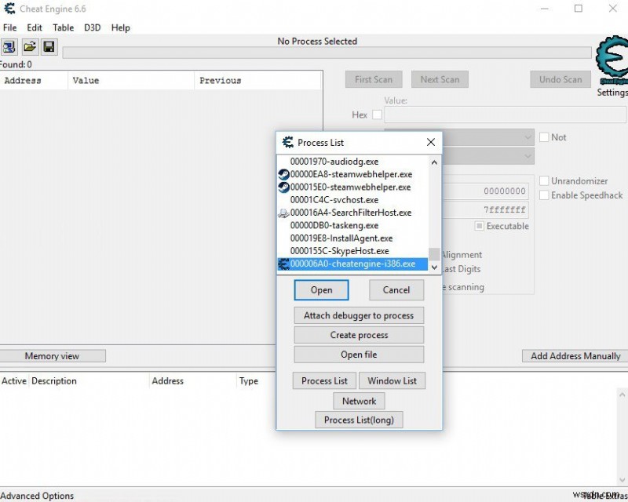Enable the Hex checkbox

376,115
